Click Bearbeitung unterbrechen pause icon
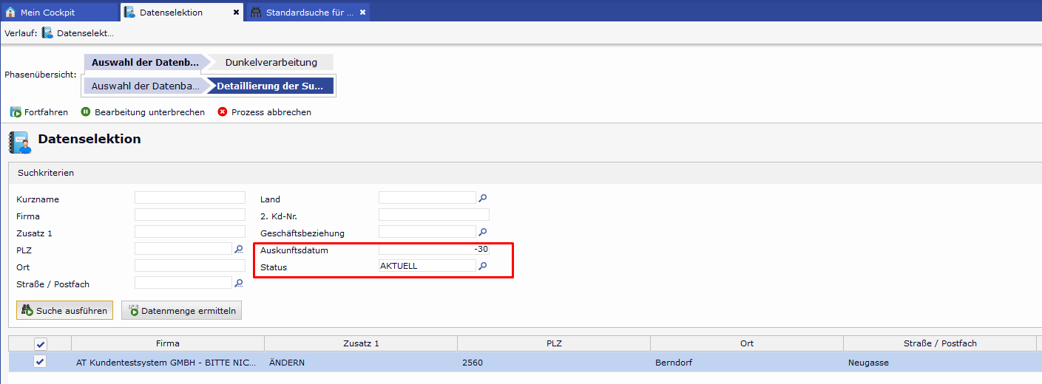This screenshot has width=1042, height=384. (x=86, y=112)
